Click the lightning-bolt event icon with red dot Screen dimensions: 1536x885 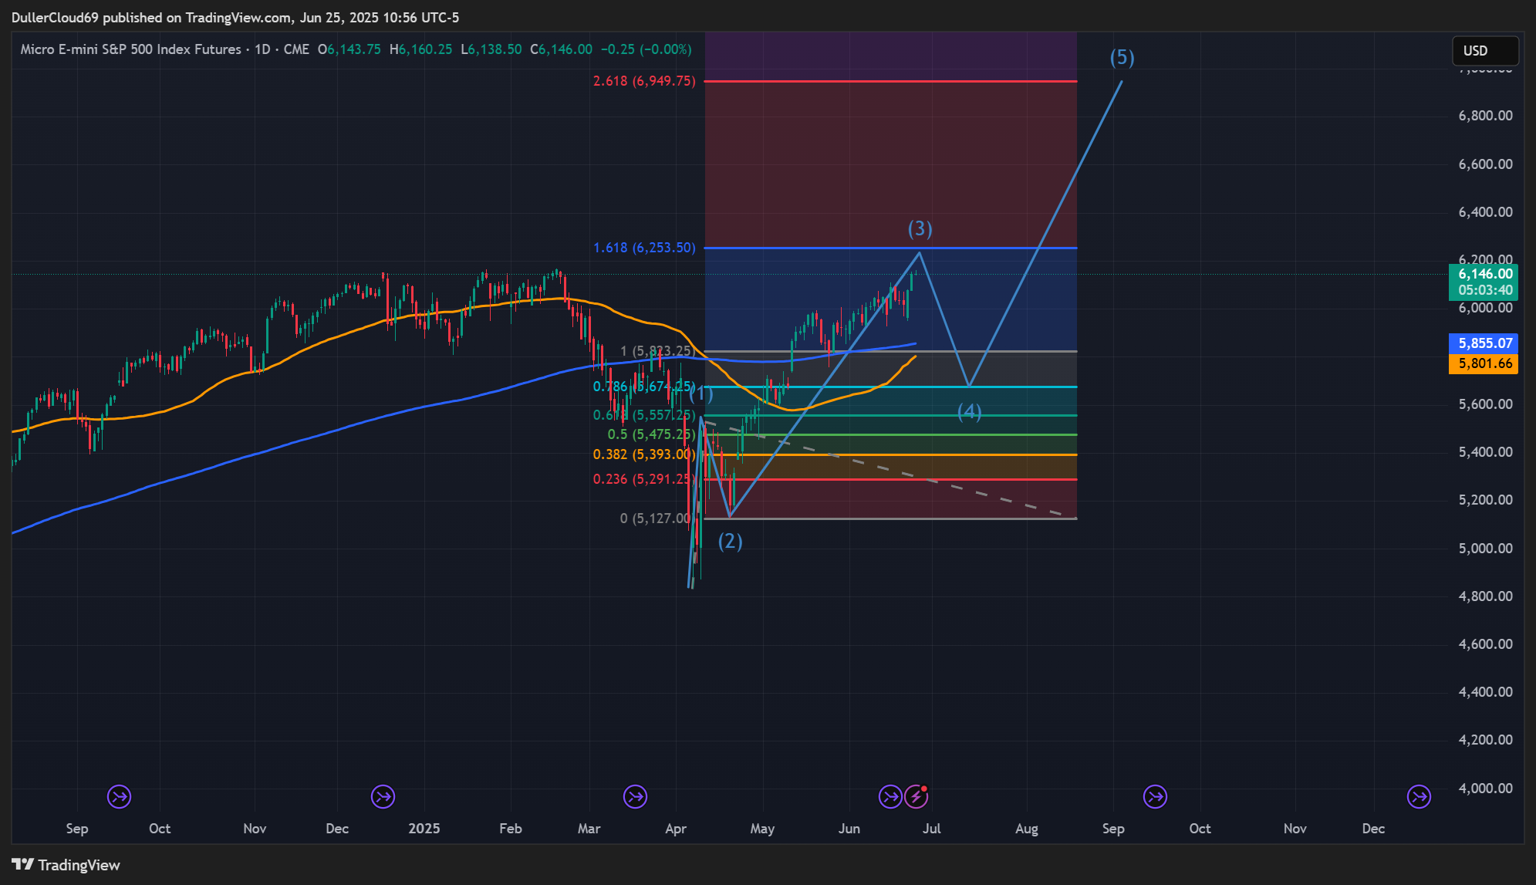click(x=917, y=796)
